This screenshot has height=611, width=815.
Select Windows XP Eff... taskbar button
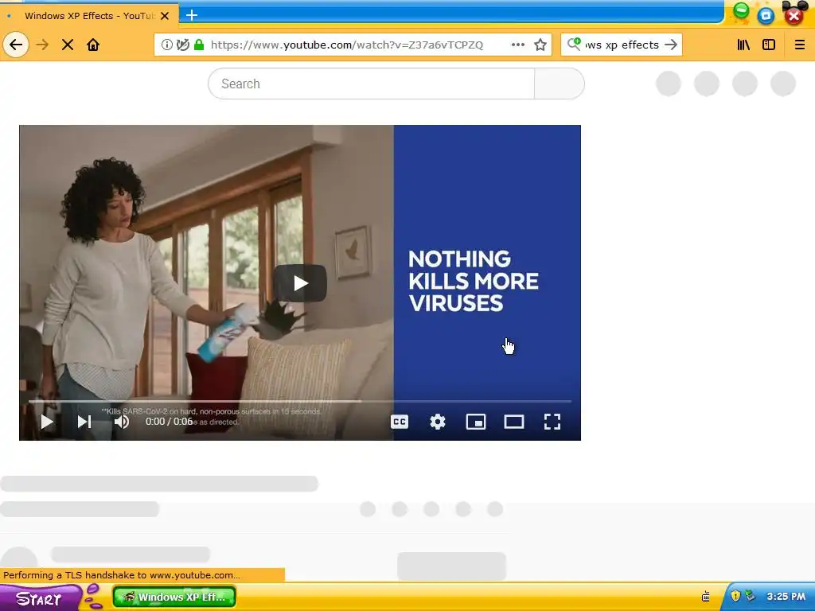click(x=174, y=597)
